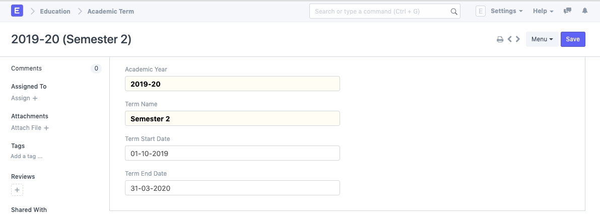
Task: Go to next record arrow
Action: coord(518,39)
